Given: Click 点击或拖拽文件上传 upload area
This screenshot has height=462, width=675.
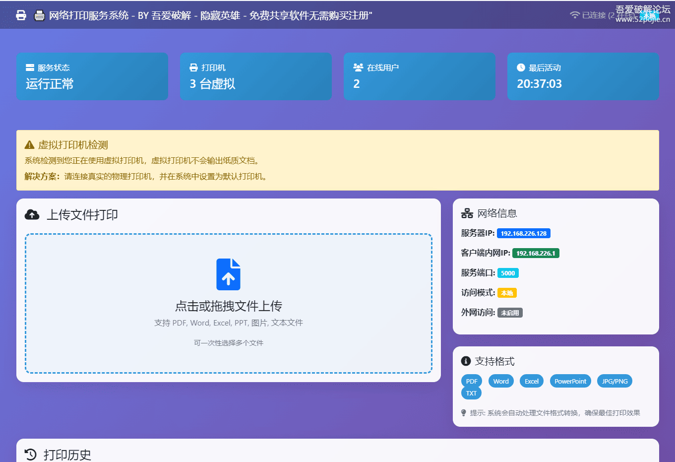Looking at the screenshot, I should click(228, 303).
